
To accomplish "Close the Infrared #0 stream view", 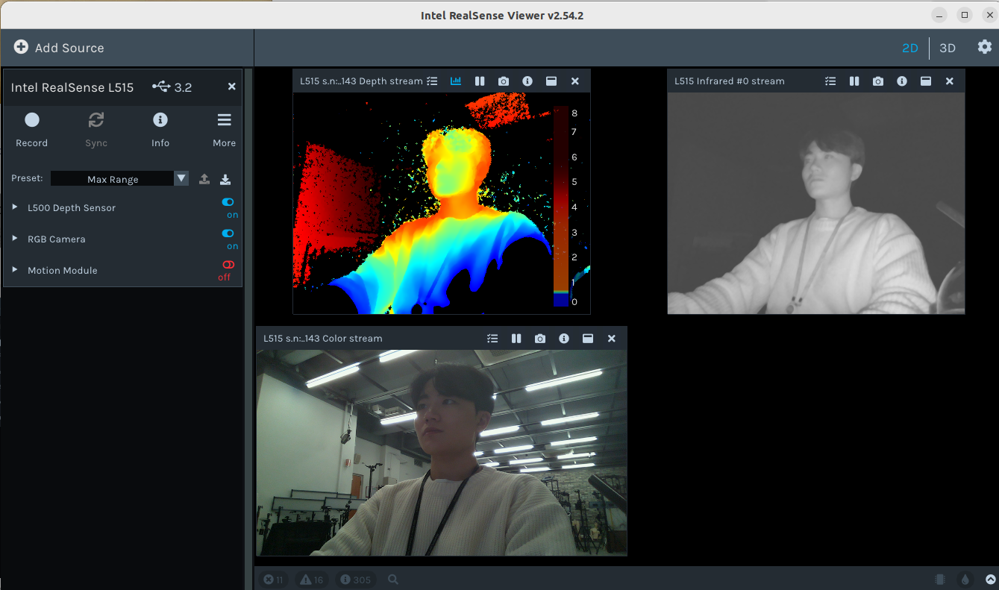I will point(950,81).
